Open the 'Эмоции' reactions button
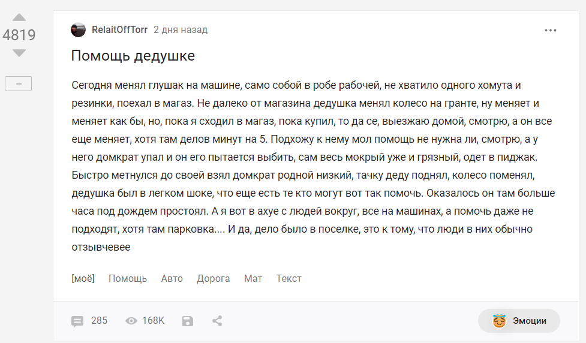Viewport: 586px width, 343px height. tap(519, 321)
